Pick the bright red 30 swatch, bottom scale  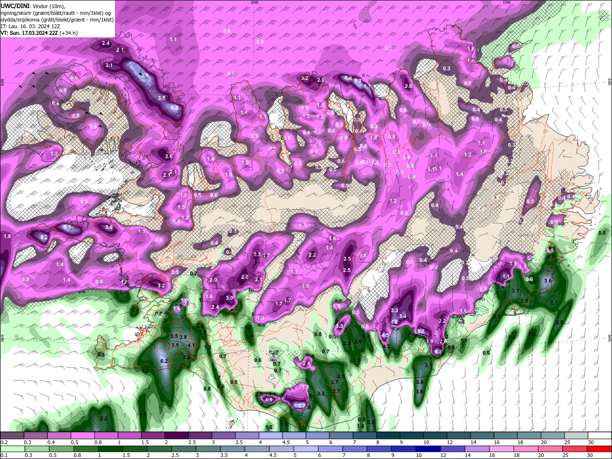coord(600,449)
